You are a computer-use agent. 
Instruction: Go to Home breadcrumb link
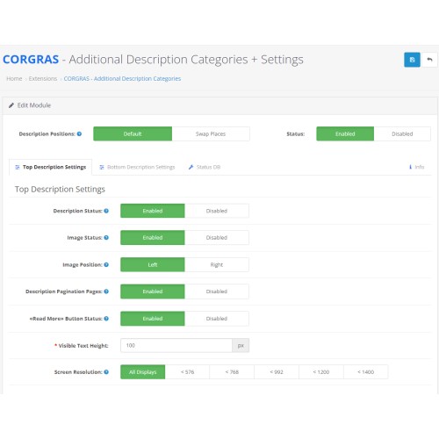pyautogui.click(x=14, y=78)
